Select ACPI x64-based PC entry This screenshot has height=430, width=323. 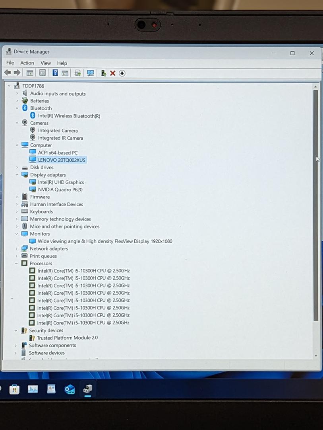click(x=58, y=152)
